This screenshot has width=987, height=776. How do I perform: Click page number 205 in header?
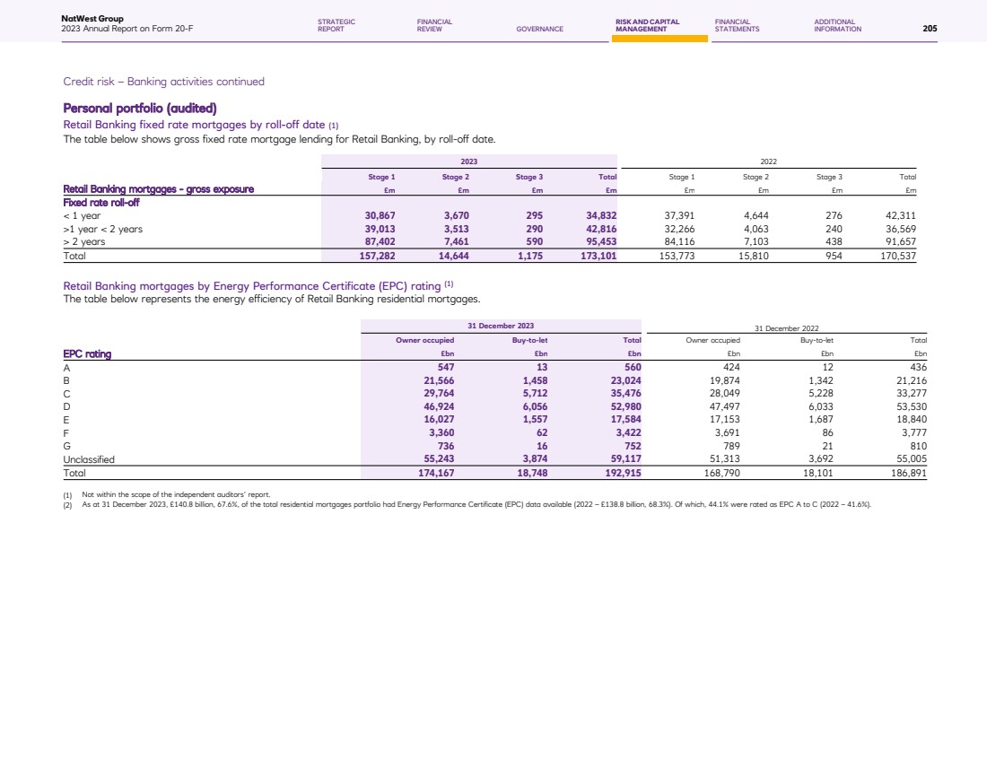[930, 29]
